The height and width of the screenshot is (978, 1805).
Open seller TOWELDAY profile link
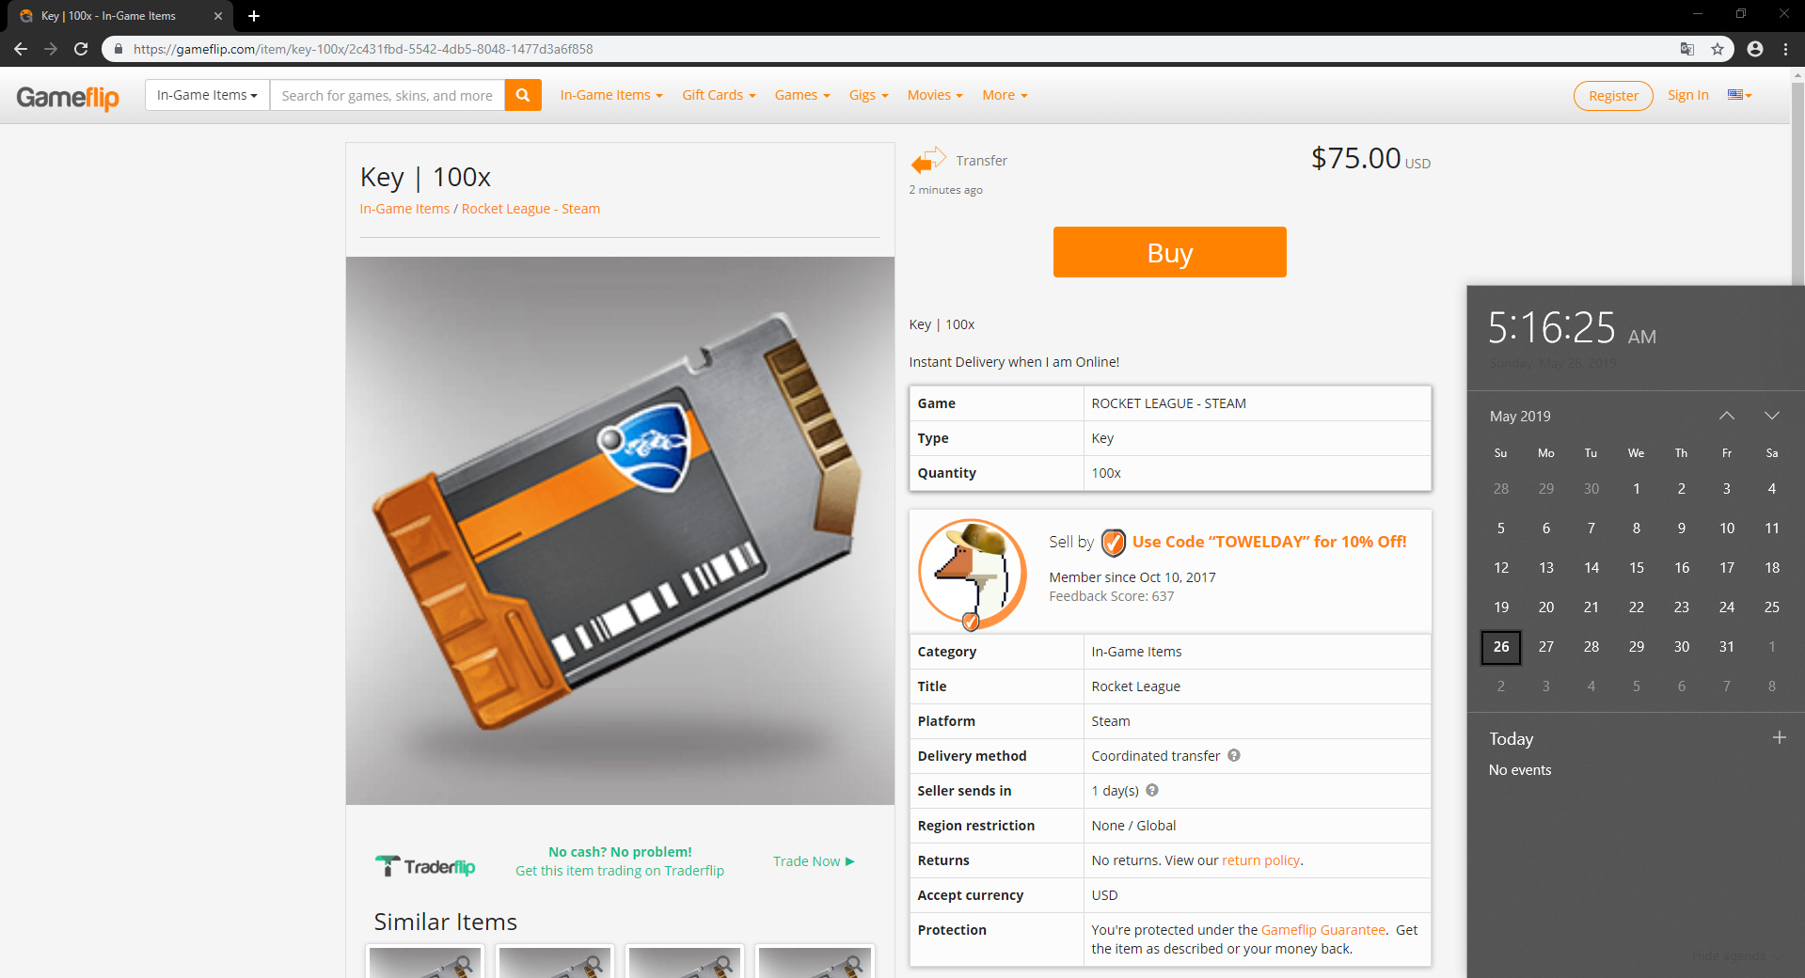click(x=1269, y=542)
